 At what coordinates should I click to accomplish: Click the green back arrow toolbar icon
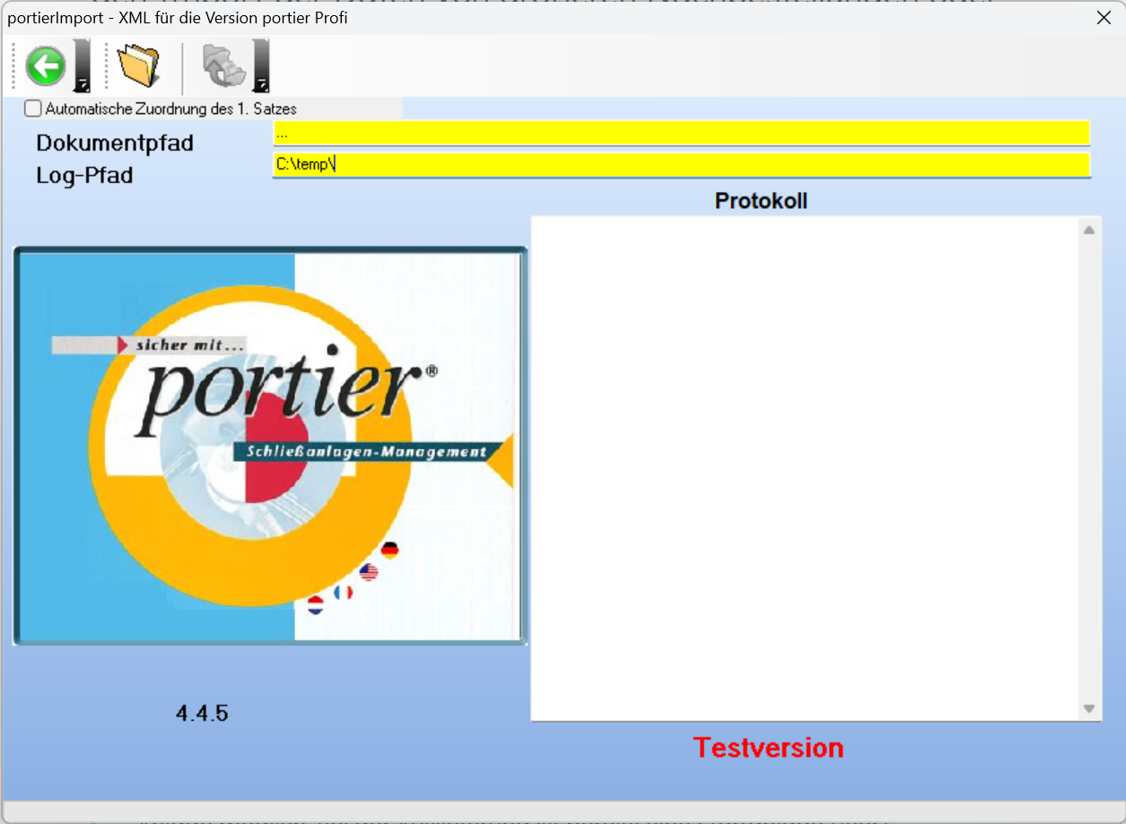[46, 65]
